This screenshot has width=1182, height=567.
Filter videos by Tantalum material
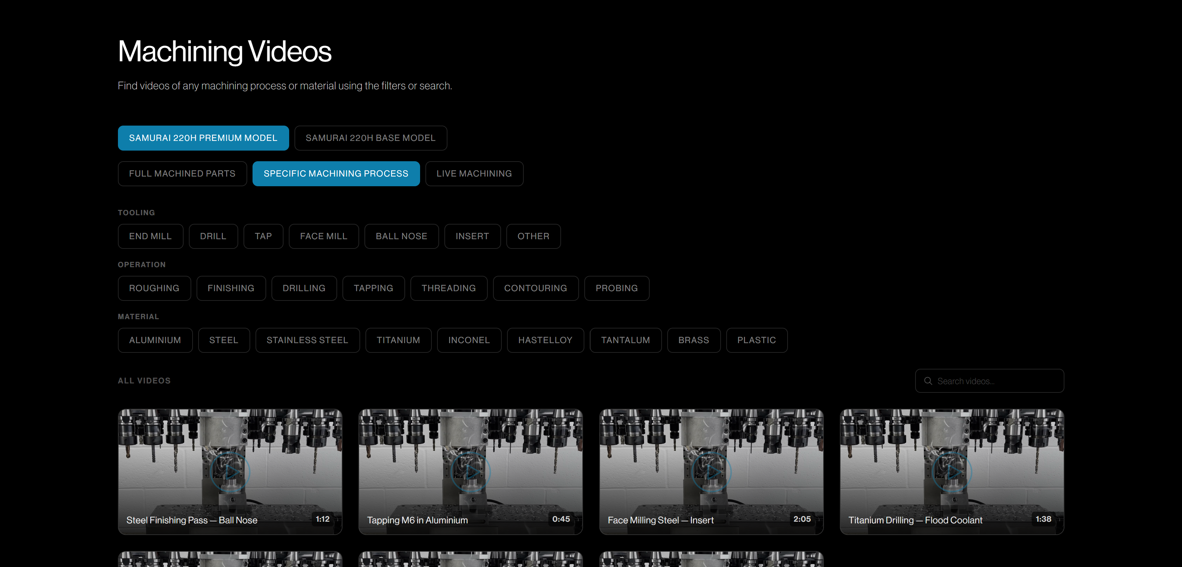(x=626, y=340)
